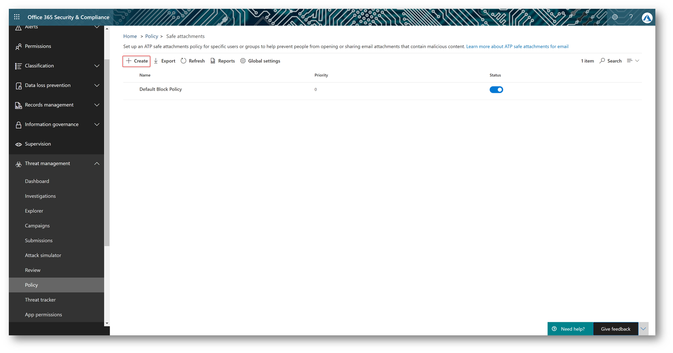
Task: Click the 1 item count text
Action: click(587, 61)
